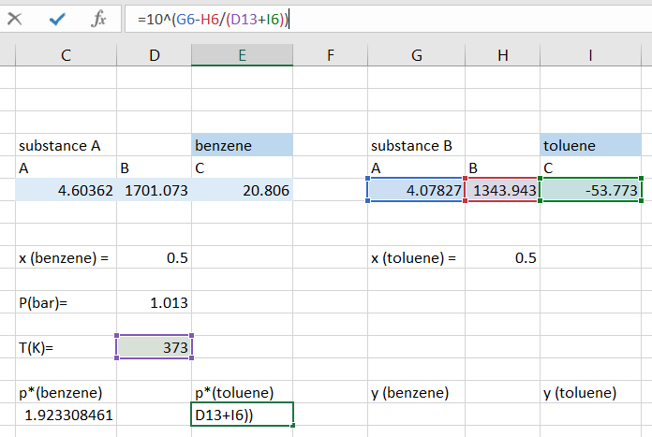
Task: Select the column D header
Action: pos(155,55)
